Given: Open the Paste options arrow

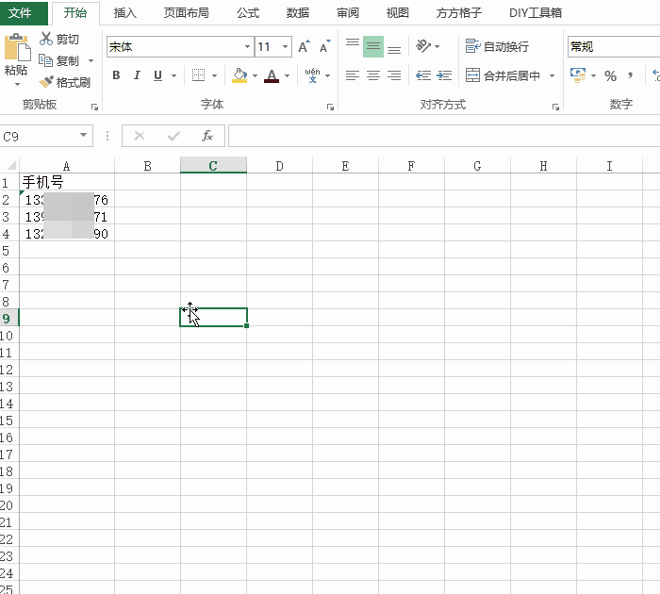Looking at the screenshot, I should [x=17, y=84].
